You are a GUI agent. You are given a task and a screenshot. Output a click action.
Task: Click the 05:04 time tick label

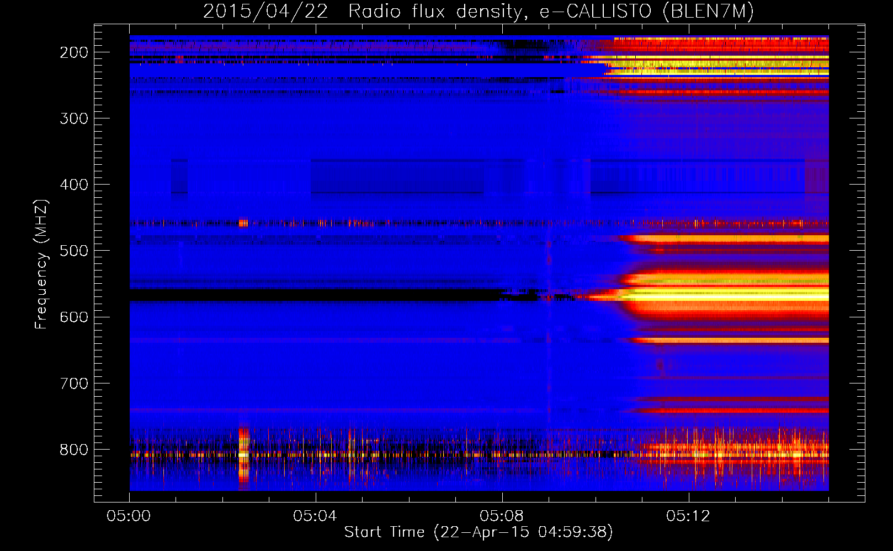pos(315,516)
